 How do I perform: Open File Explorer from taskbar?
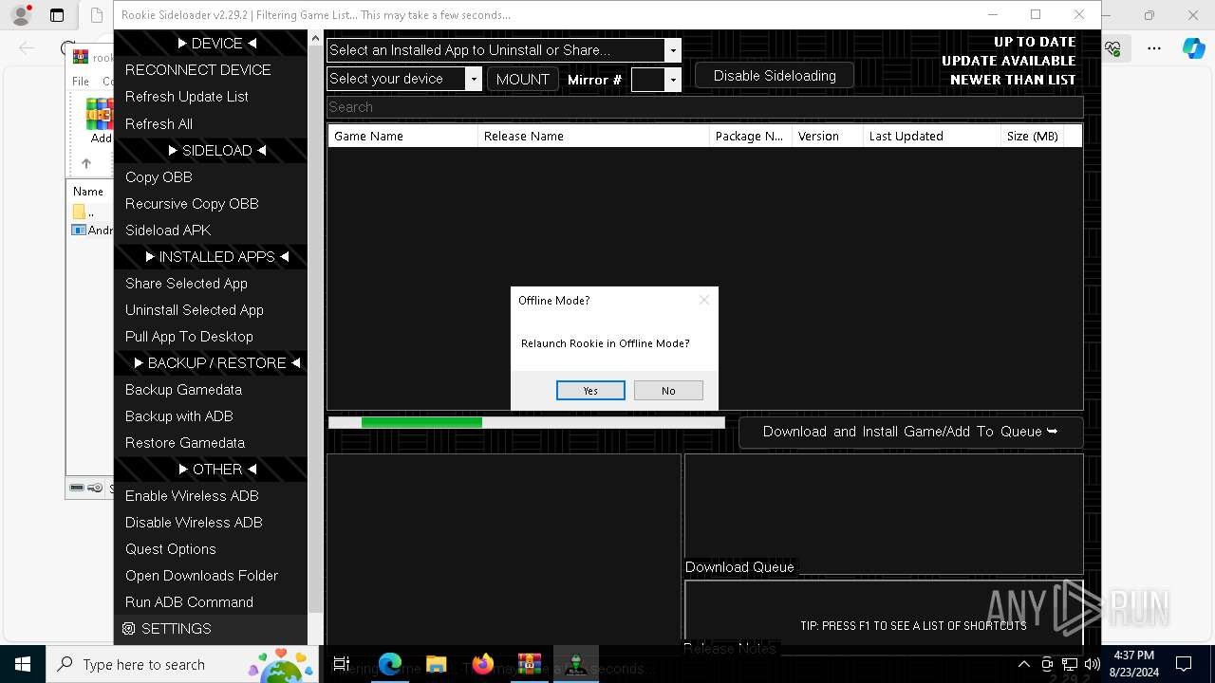(x=436, y=664)
